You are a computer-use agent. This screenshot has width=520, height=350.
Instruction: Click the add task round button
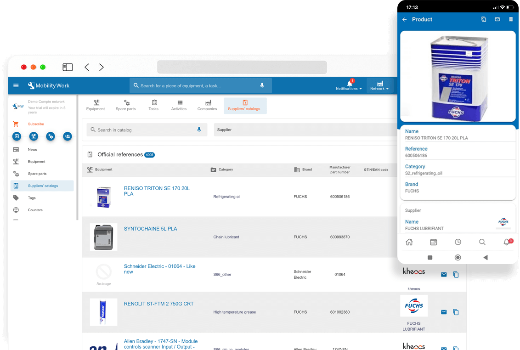[x=17, y=136]
